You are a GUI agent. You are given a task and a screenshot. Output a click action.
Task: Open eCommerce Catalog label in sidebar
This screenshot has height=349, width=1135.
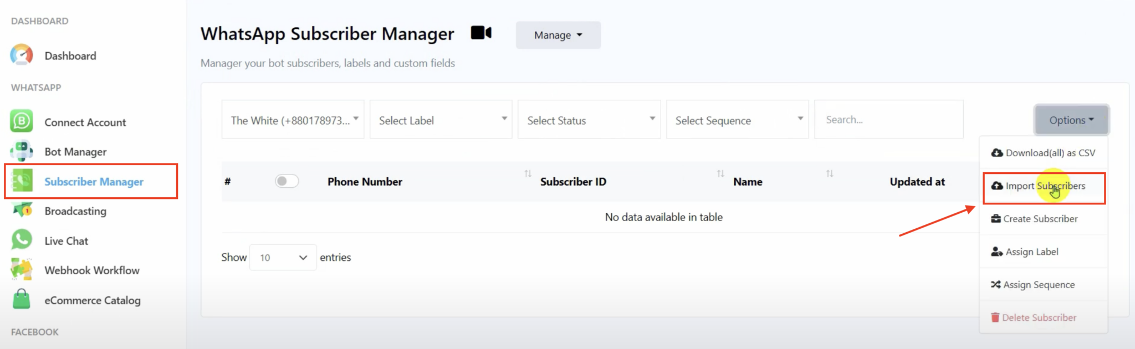click(93, 300)
